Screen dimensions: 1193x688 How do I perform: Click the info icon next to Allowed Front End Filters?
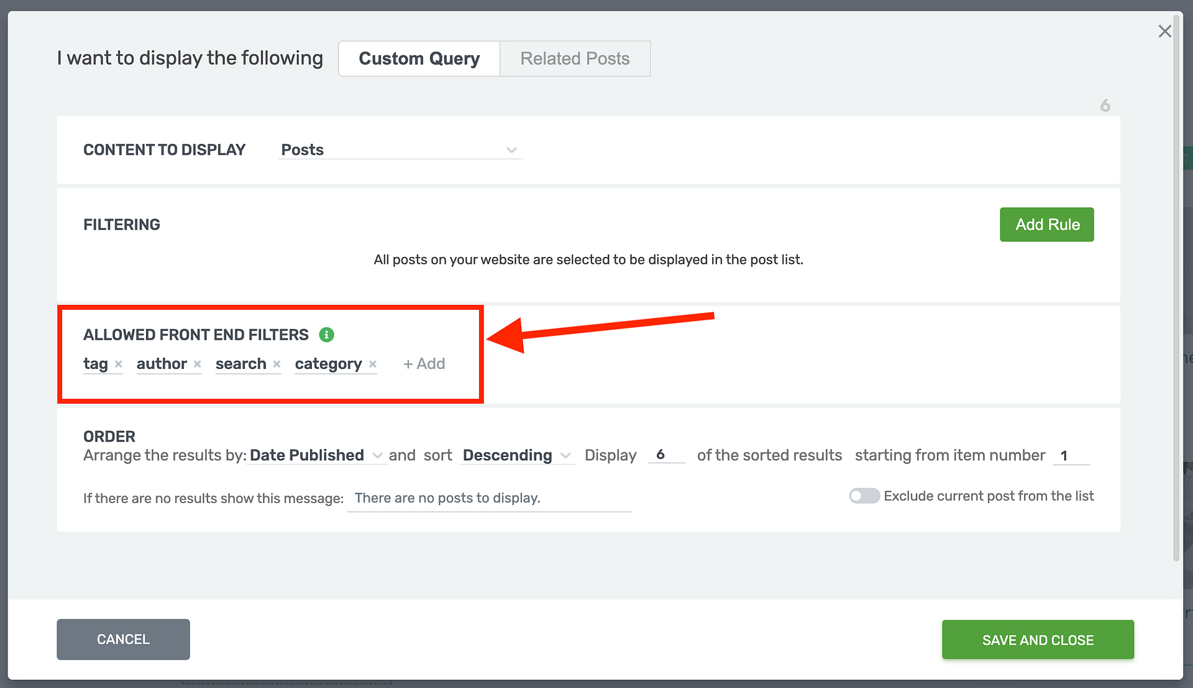(x=327, y=335)
